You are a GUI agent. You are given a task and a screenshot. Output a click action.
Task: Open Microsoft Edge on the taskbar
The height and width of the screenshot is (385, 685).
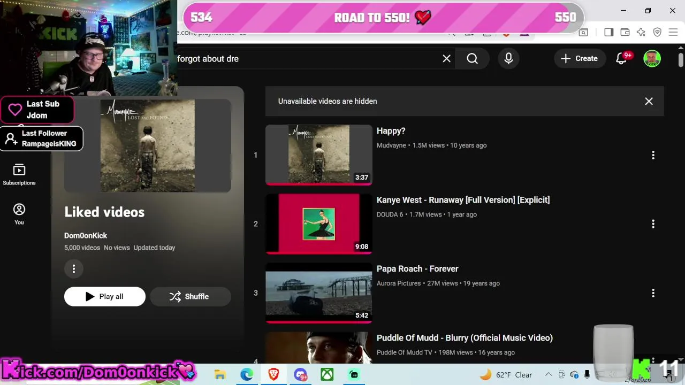coord(247,374)
